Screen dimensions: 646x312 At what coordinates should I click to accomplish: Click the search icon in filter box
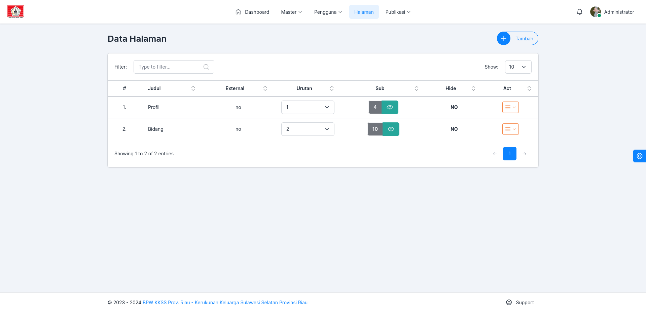tap(206, 67)
